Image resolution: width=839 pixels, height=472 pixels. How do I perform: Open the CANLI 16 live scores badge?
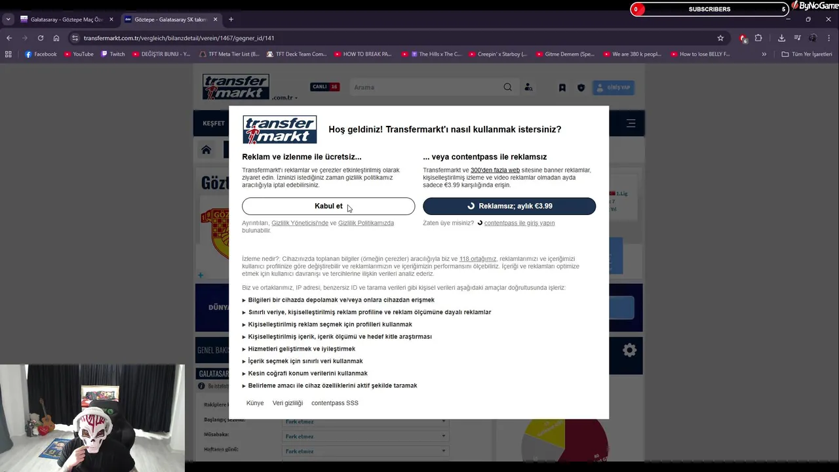click(x=324, y=87)
